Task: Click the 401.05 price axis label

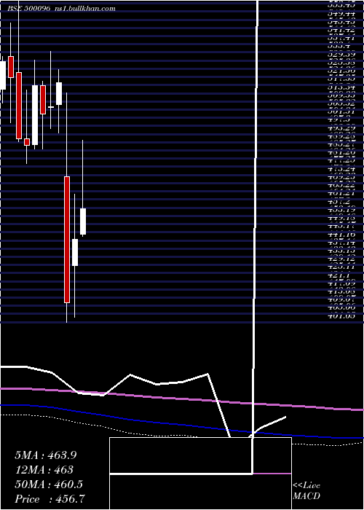Action: tap(341, 315)
